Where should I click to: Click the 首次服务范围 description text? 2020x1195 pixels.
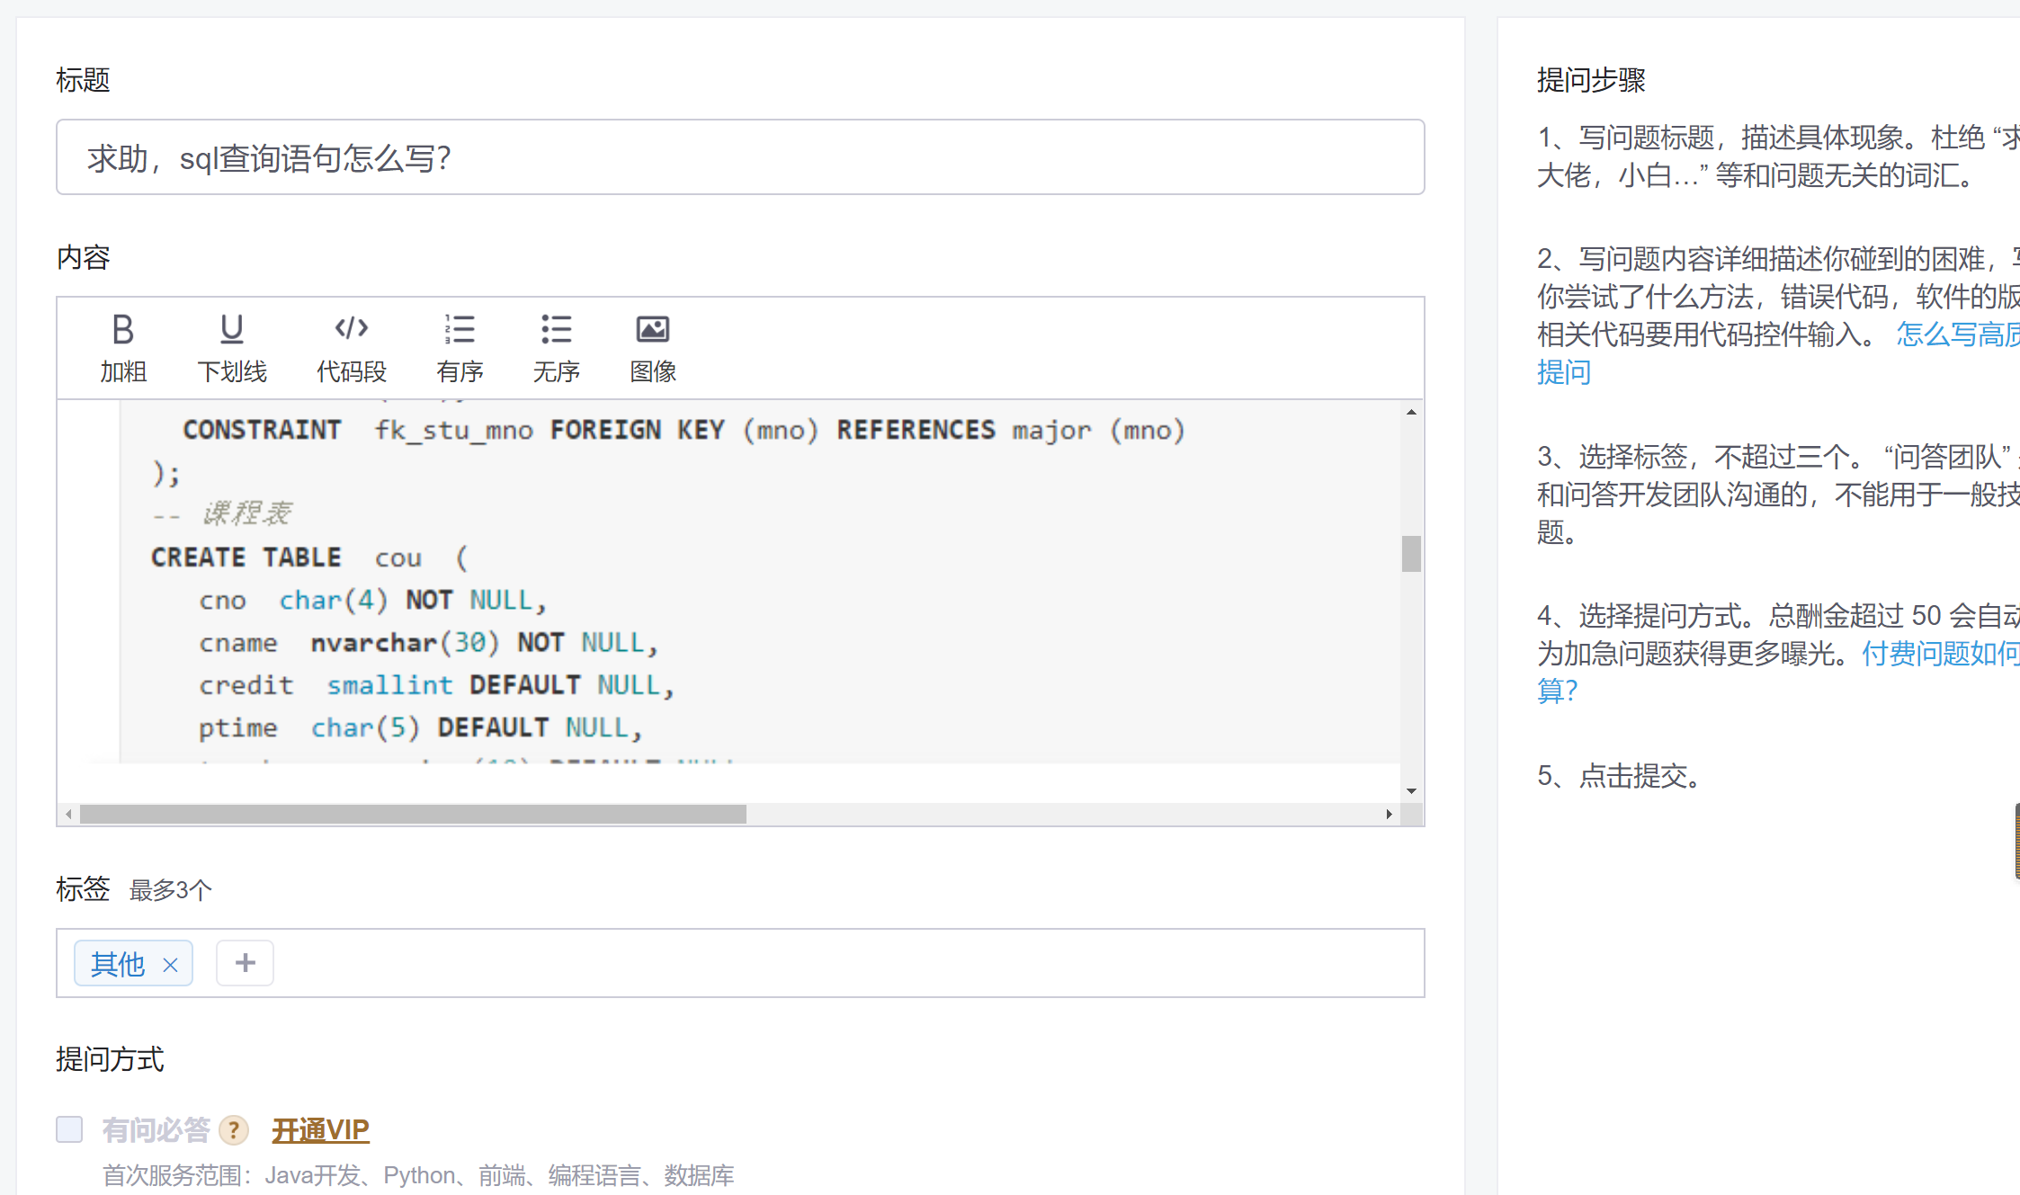[418, 1175]
